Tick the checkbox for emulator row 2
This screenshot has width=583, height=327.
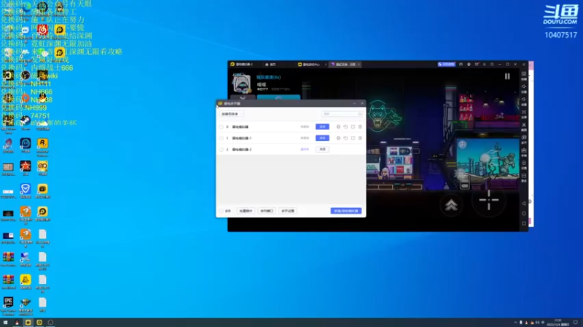coord(222,150)
